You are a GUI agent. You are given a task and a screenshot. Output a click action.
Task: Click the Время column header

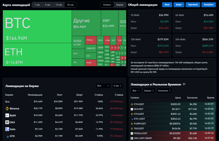click(211, 98)
